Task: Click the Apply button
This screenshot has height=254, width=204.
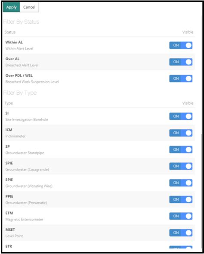Action: click(x=11, y=7)
